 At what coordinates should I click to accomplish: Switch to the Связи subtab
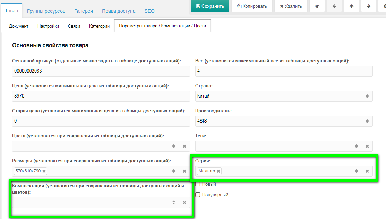point(74,26)
